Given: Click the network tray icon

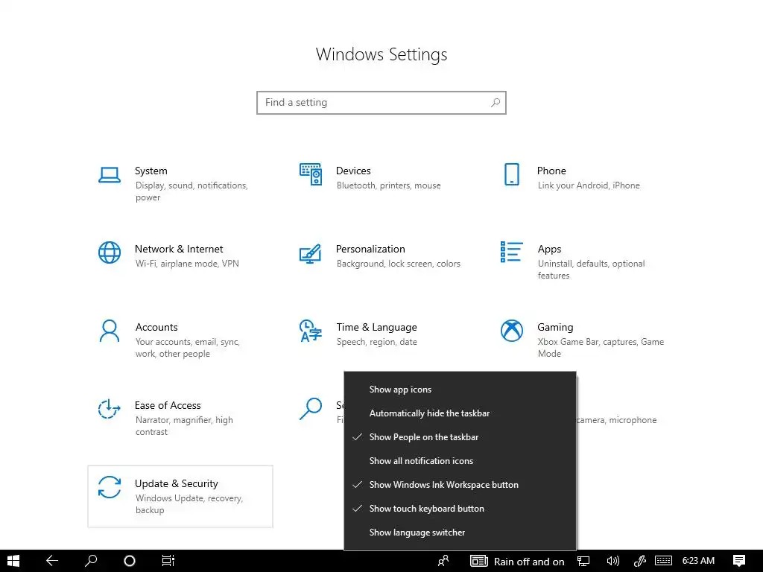Looking at the screenshot, I should coord(583,562).
